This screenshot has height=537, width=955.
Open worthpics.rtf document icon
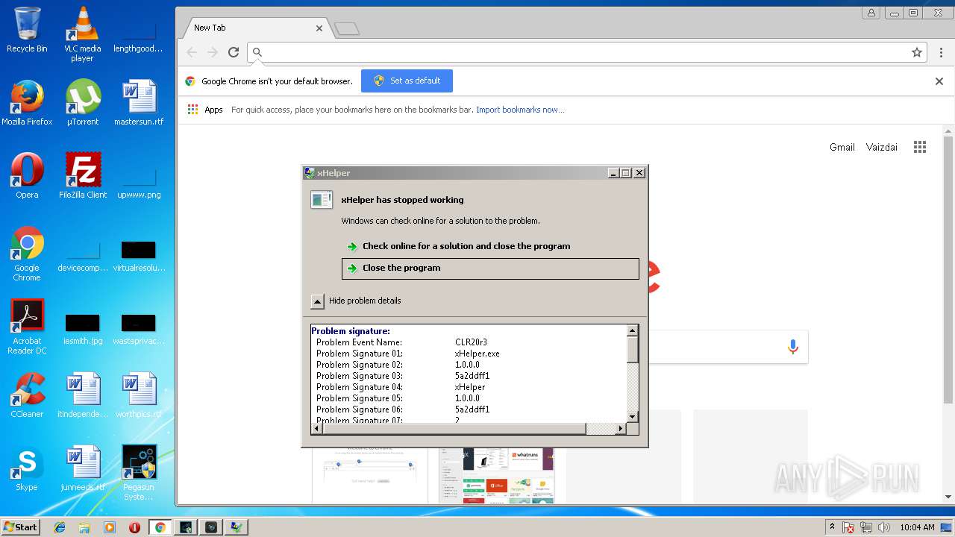pyautogui.click(x=139, y=395)
